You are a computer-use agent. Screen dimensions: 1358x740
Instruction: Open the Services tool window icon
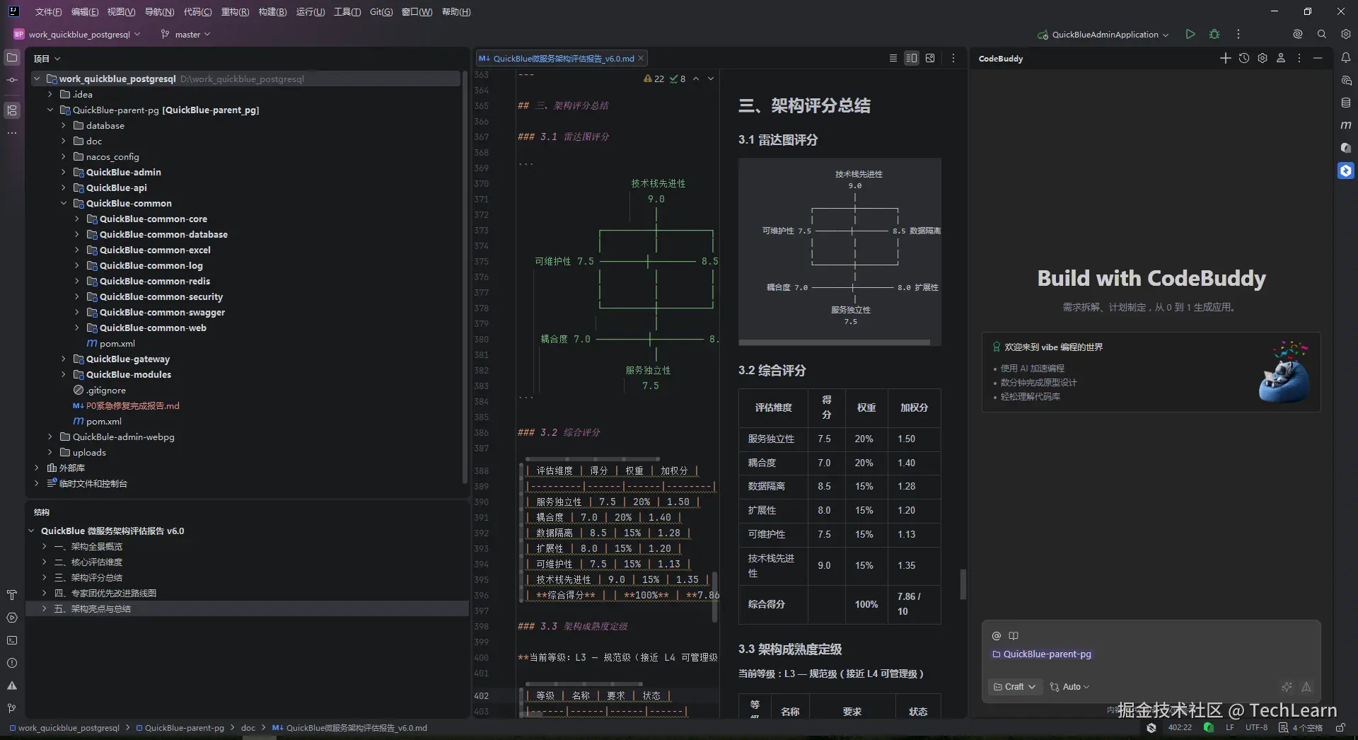click(x=12, y=618)
